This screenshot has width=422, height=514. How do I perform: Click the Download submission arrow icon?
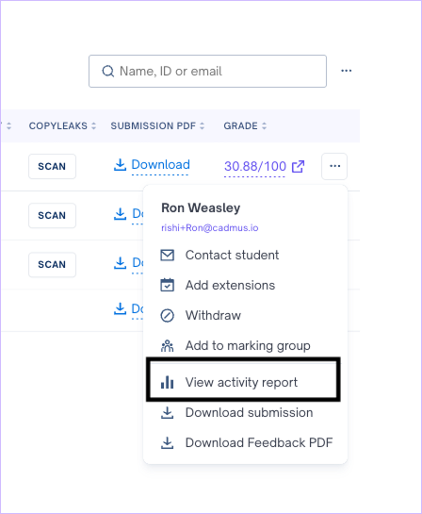(x=168, y=413)
